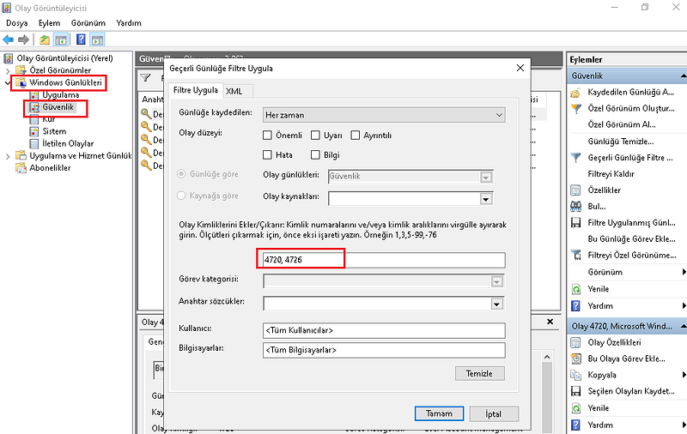The image size is (687, 434).
Task: Open the Görünüm menu
Action: [x=88, y=23]
